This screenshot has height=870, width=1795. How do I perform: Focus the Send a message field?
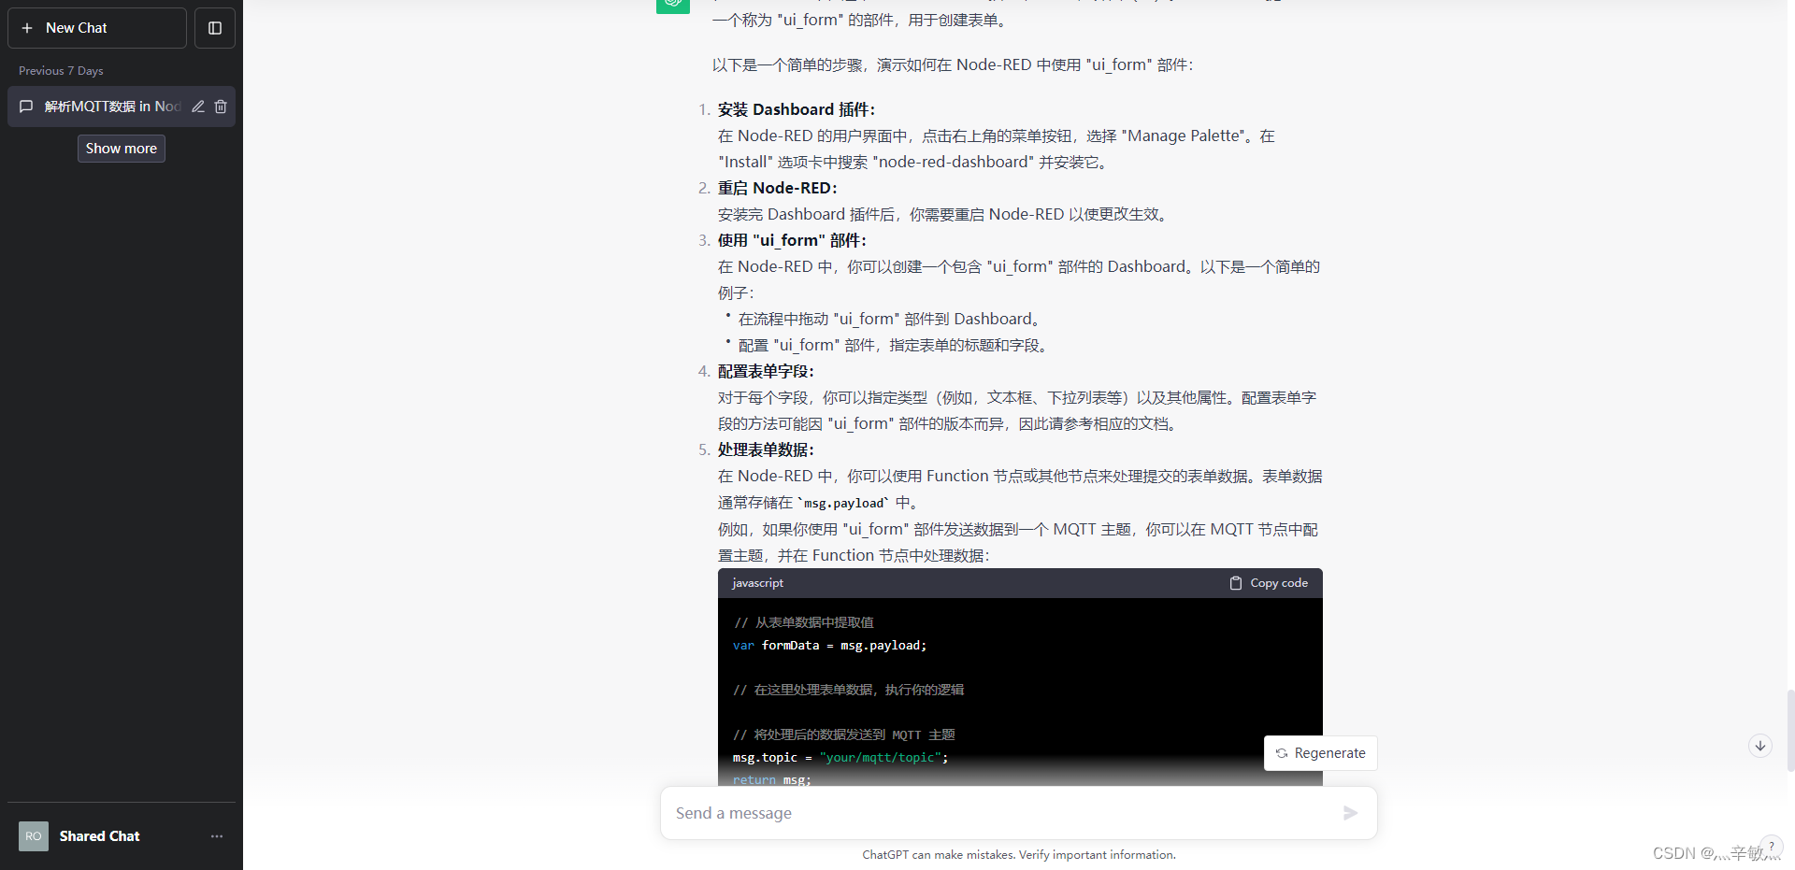pyautogui.click(x=935, y=813)
